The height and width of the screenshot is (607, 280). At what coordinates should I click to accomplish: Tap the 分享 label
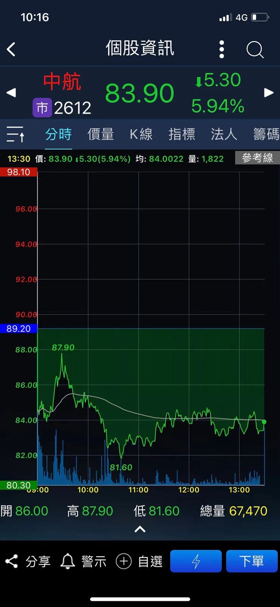(x=38, y=561)
